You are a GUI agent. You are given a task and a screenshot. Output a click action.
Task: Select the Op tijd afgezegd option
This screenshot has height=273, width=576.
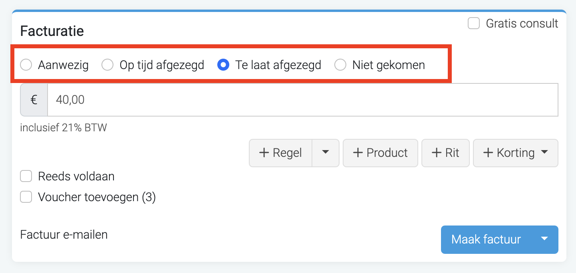click(x=107, y=65)
